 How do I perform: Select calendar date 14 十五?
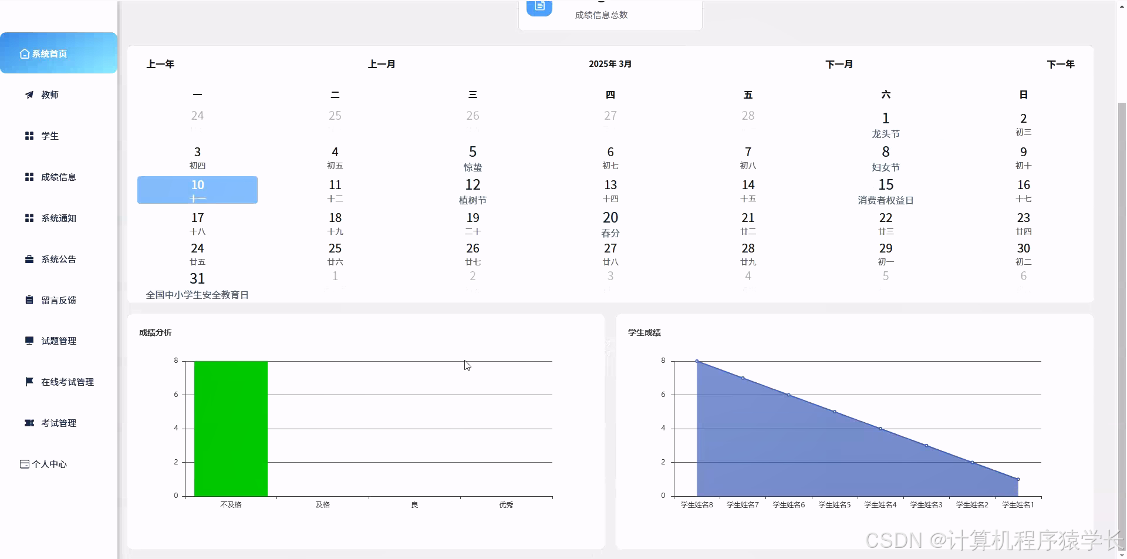[748, 191]
